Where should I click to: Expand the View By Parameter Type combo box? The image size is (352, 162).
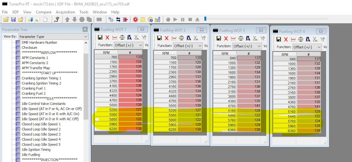pos(54,37)
